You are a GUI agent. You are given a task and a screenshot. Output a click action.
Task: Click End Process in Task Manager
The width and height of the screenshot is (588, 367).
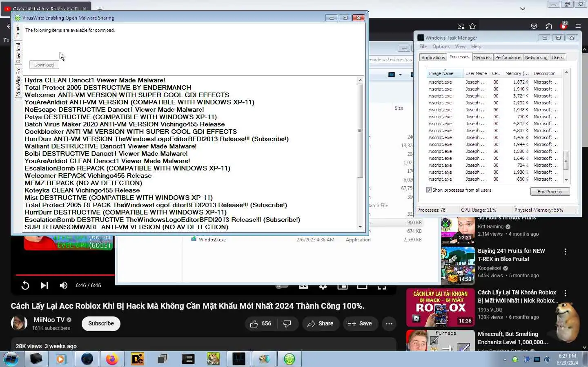click(550, 192)
